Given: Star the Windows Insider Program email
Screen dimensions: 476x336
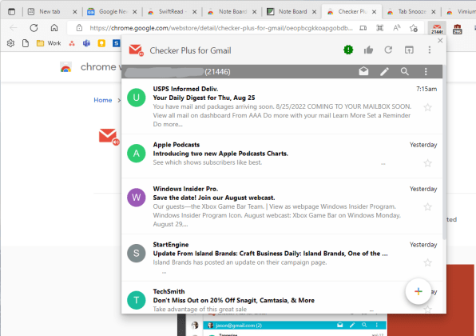Looking at the screenshot, I should [x=427, y=207].
